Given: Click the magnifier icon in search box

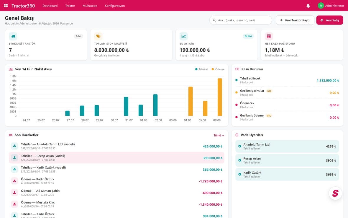Looking at the screenshot, I should pos(214,20).
